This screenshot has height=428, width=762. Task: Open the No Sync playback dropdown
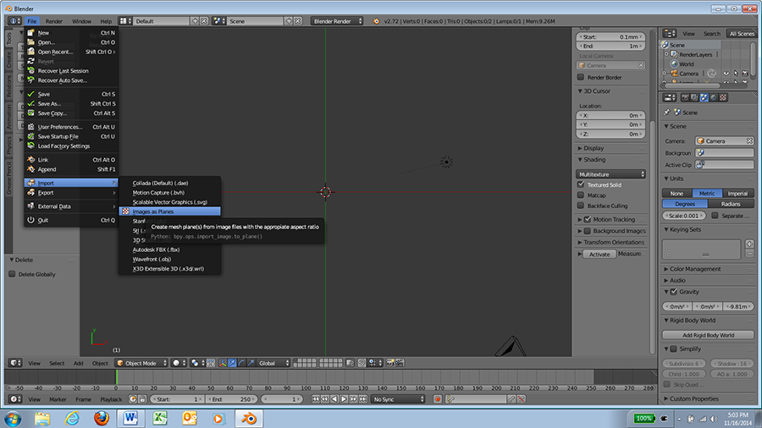coord(398,399)
